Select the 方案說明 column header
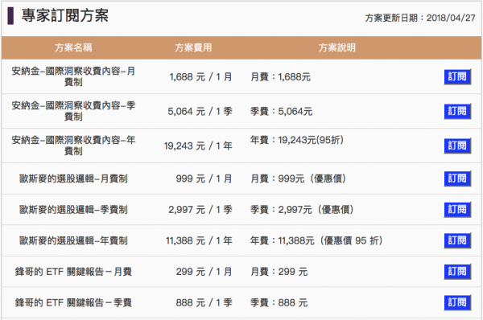The width and height of the screenshot is (483, 320). (x=337, y=47)
